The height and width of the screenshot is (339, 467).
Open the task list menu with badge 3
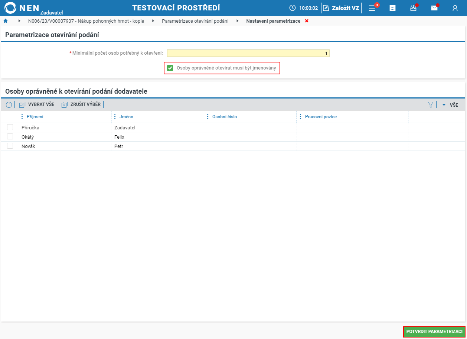point(372,8)
